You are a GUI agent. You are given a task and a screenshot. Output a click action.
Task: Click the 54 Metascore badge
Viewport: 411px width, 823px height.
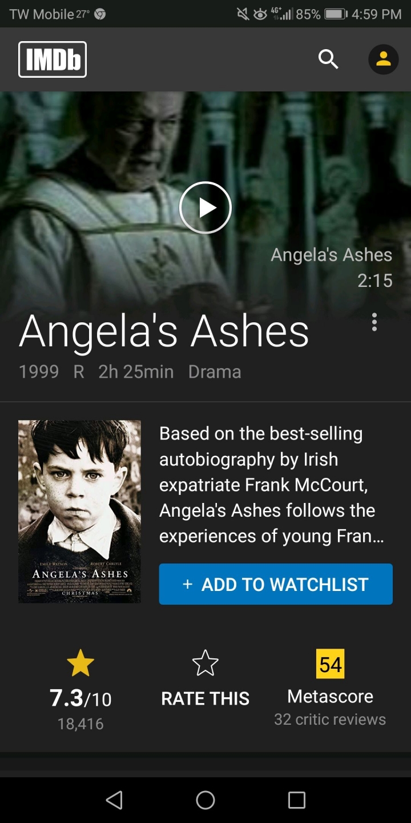coord(331,664)
